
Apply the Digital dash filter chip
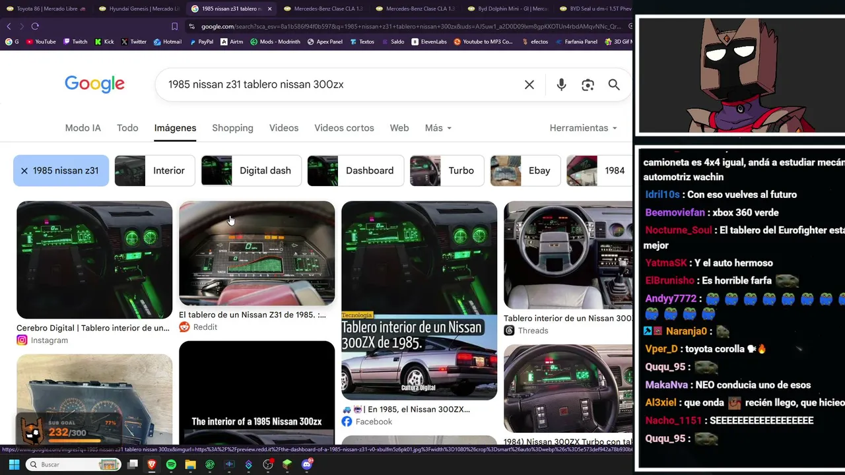[252, 170]
